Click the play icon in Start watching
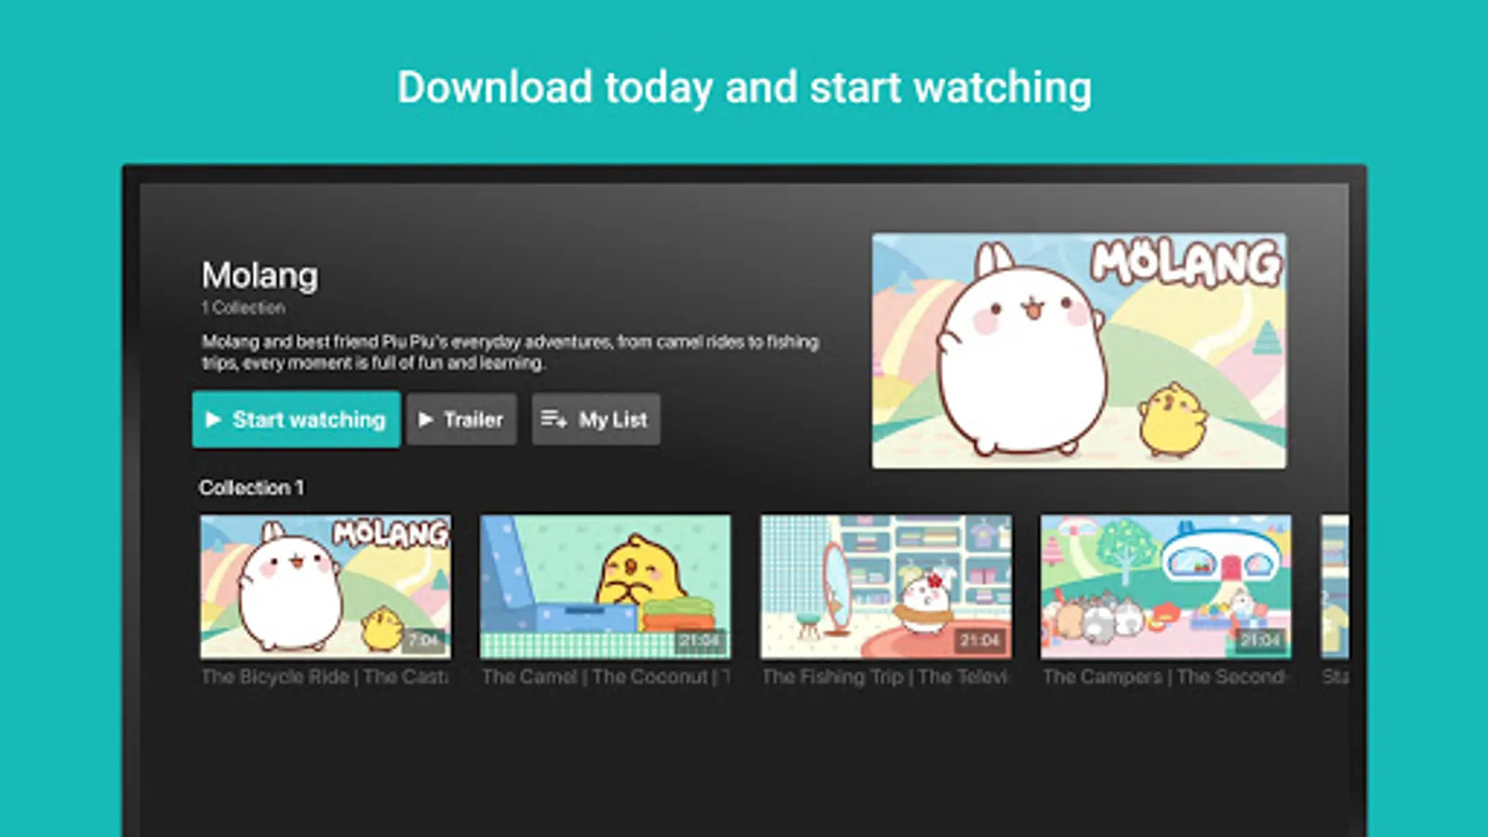The width and height of the screenshot is (1488, 837). click(213, 419)
